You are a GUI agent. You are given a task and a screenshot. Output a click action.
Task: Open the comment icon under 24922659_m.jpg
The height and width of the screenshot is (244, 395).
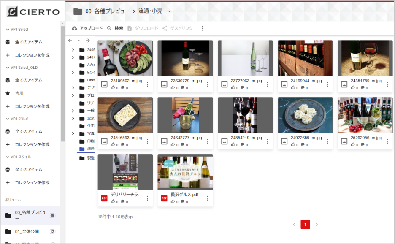tap(302, 144)
